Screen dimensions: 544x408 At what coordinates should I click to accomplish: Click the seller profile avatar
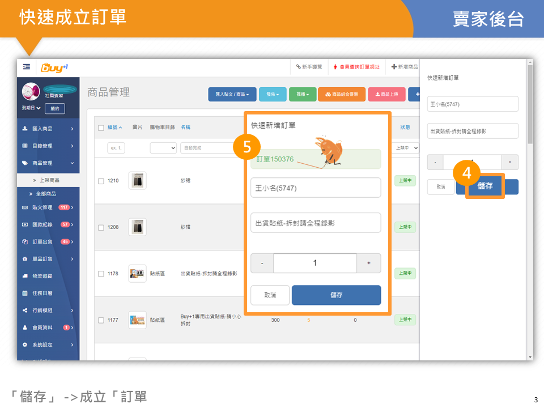[31, 91]
